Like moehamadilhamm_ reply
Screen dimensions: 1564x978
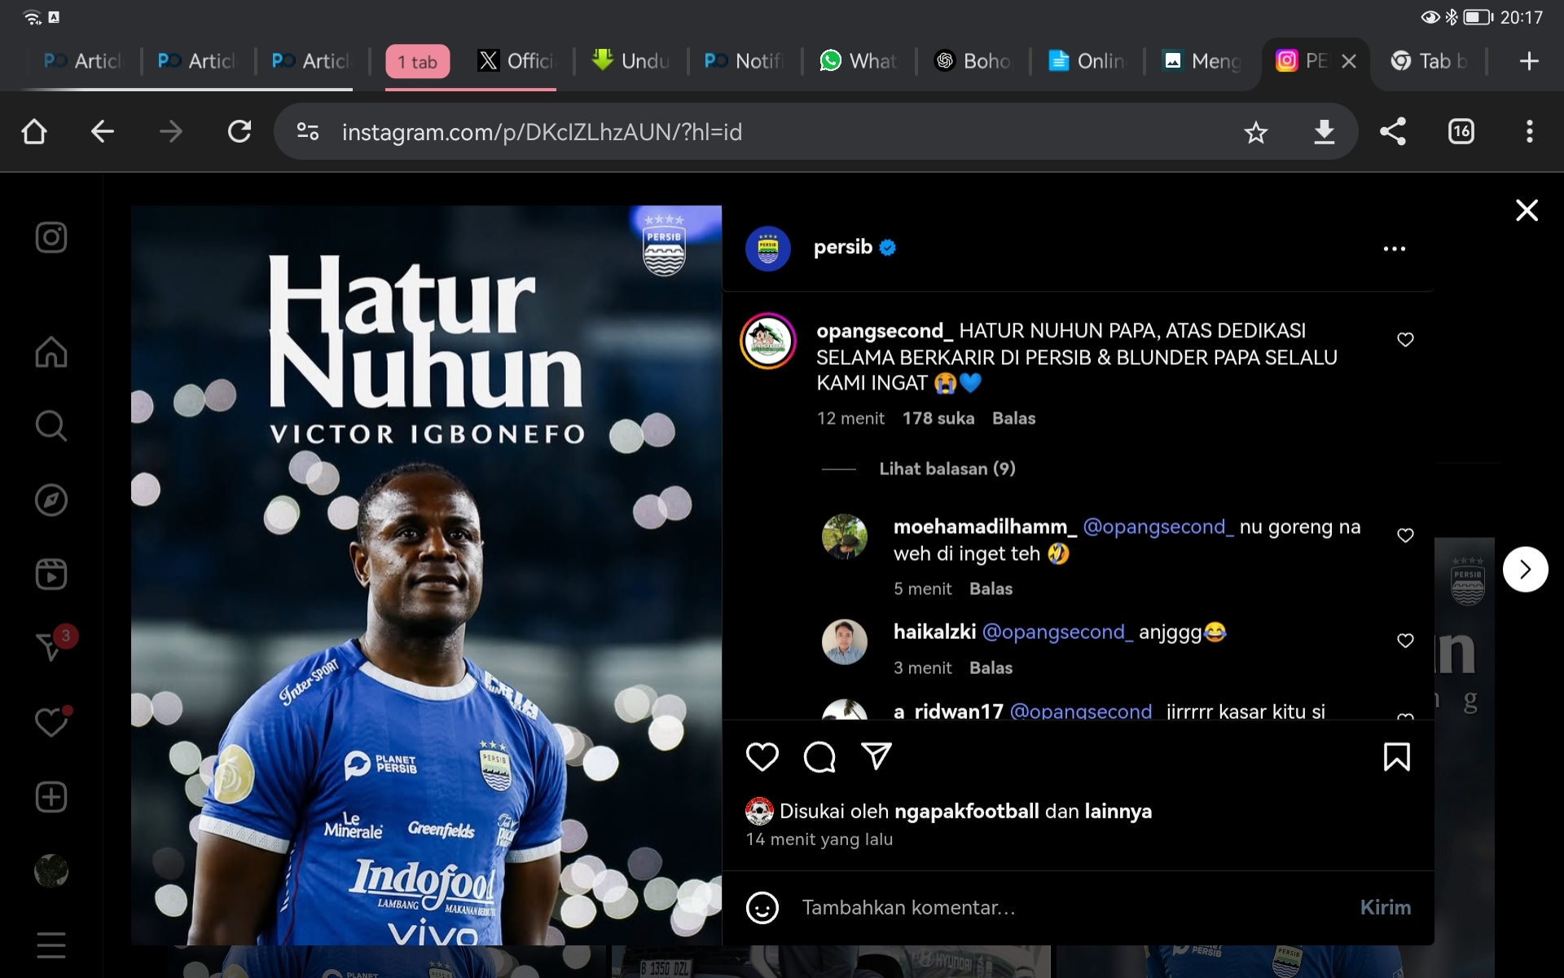tap(1405, 535)
